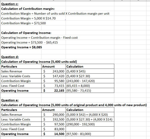Click Question e 'Particulars' header cell

(x=21, y=110)
